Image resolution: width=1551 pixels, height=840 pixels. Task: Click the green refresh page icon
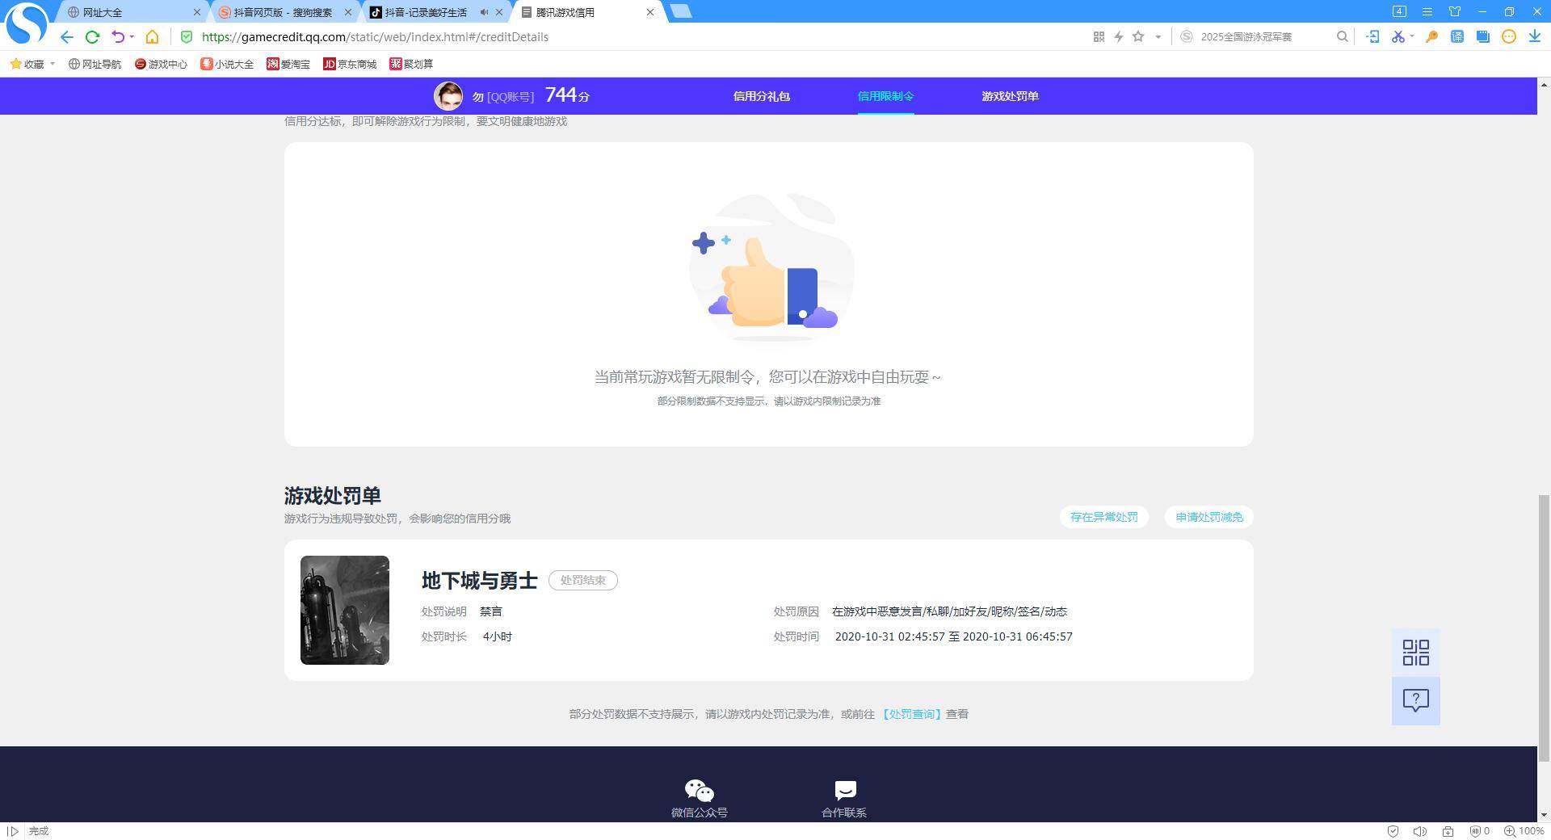[x=92, y=37]
